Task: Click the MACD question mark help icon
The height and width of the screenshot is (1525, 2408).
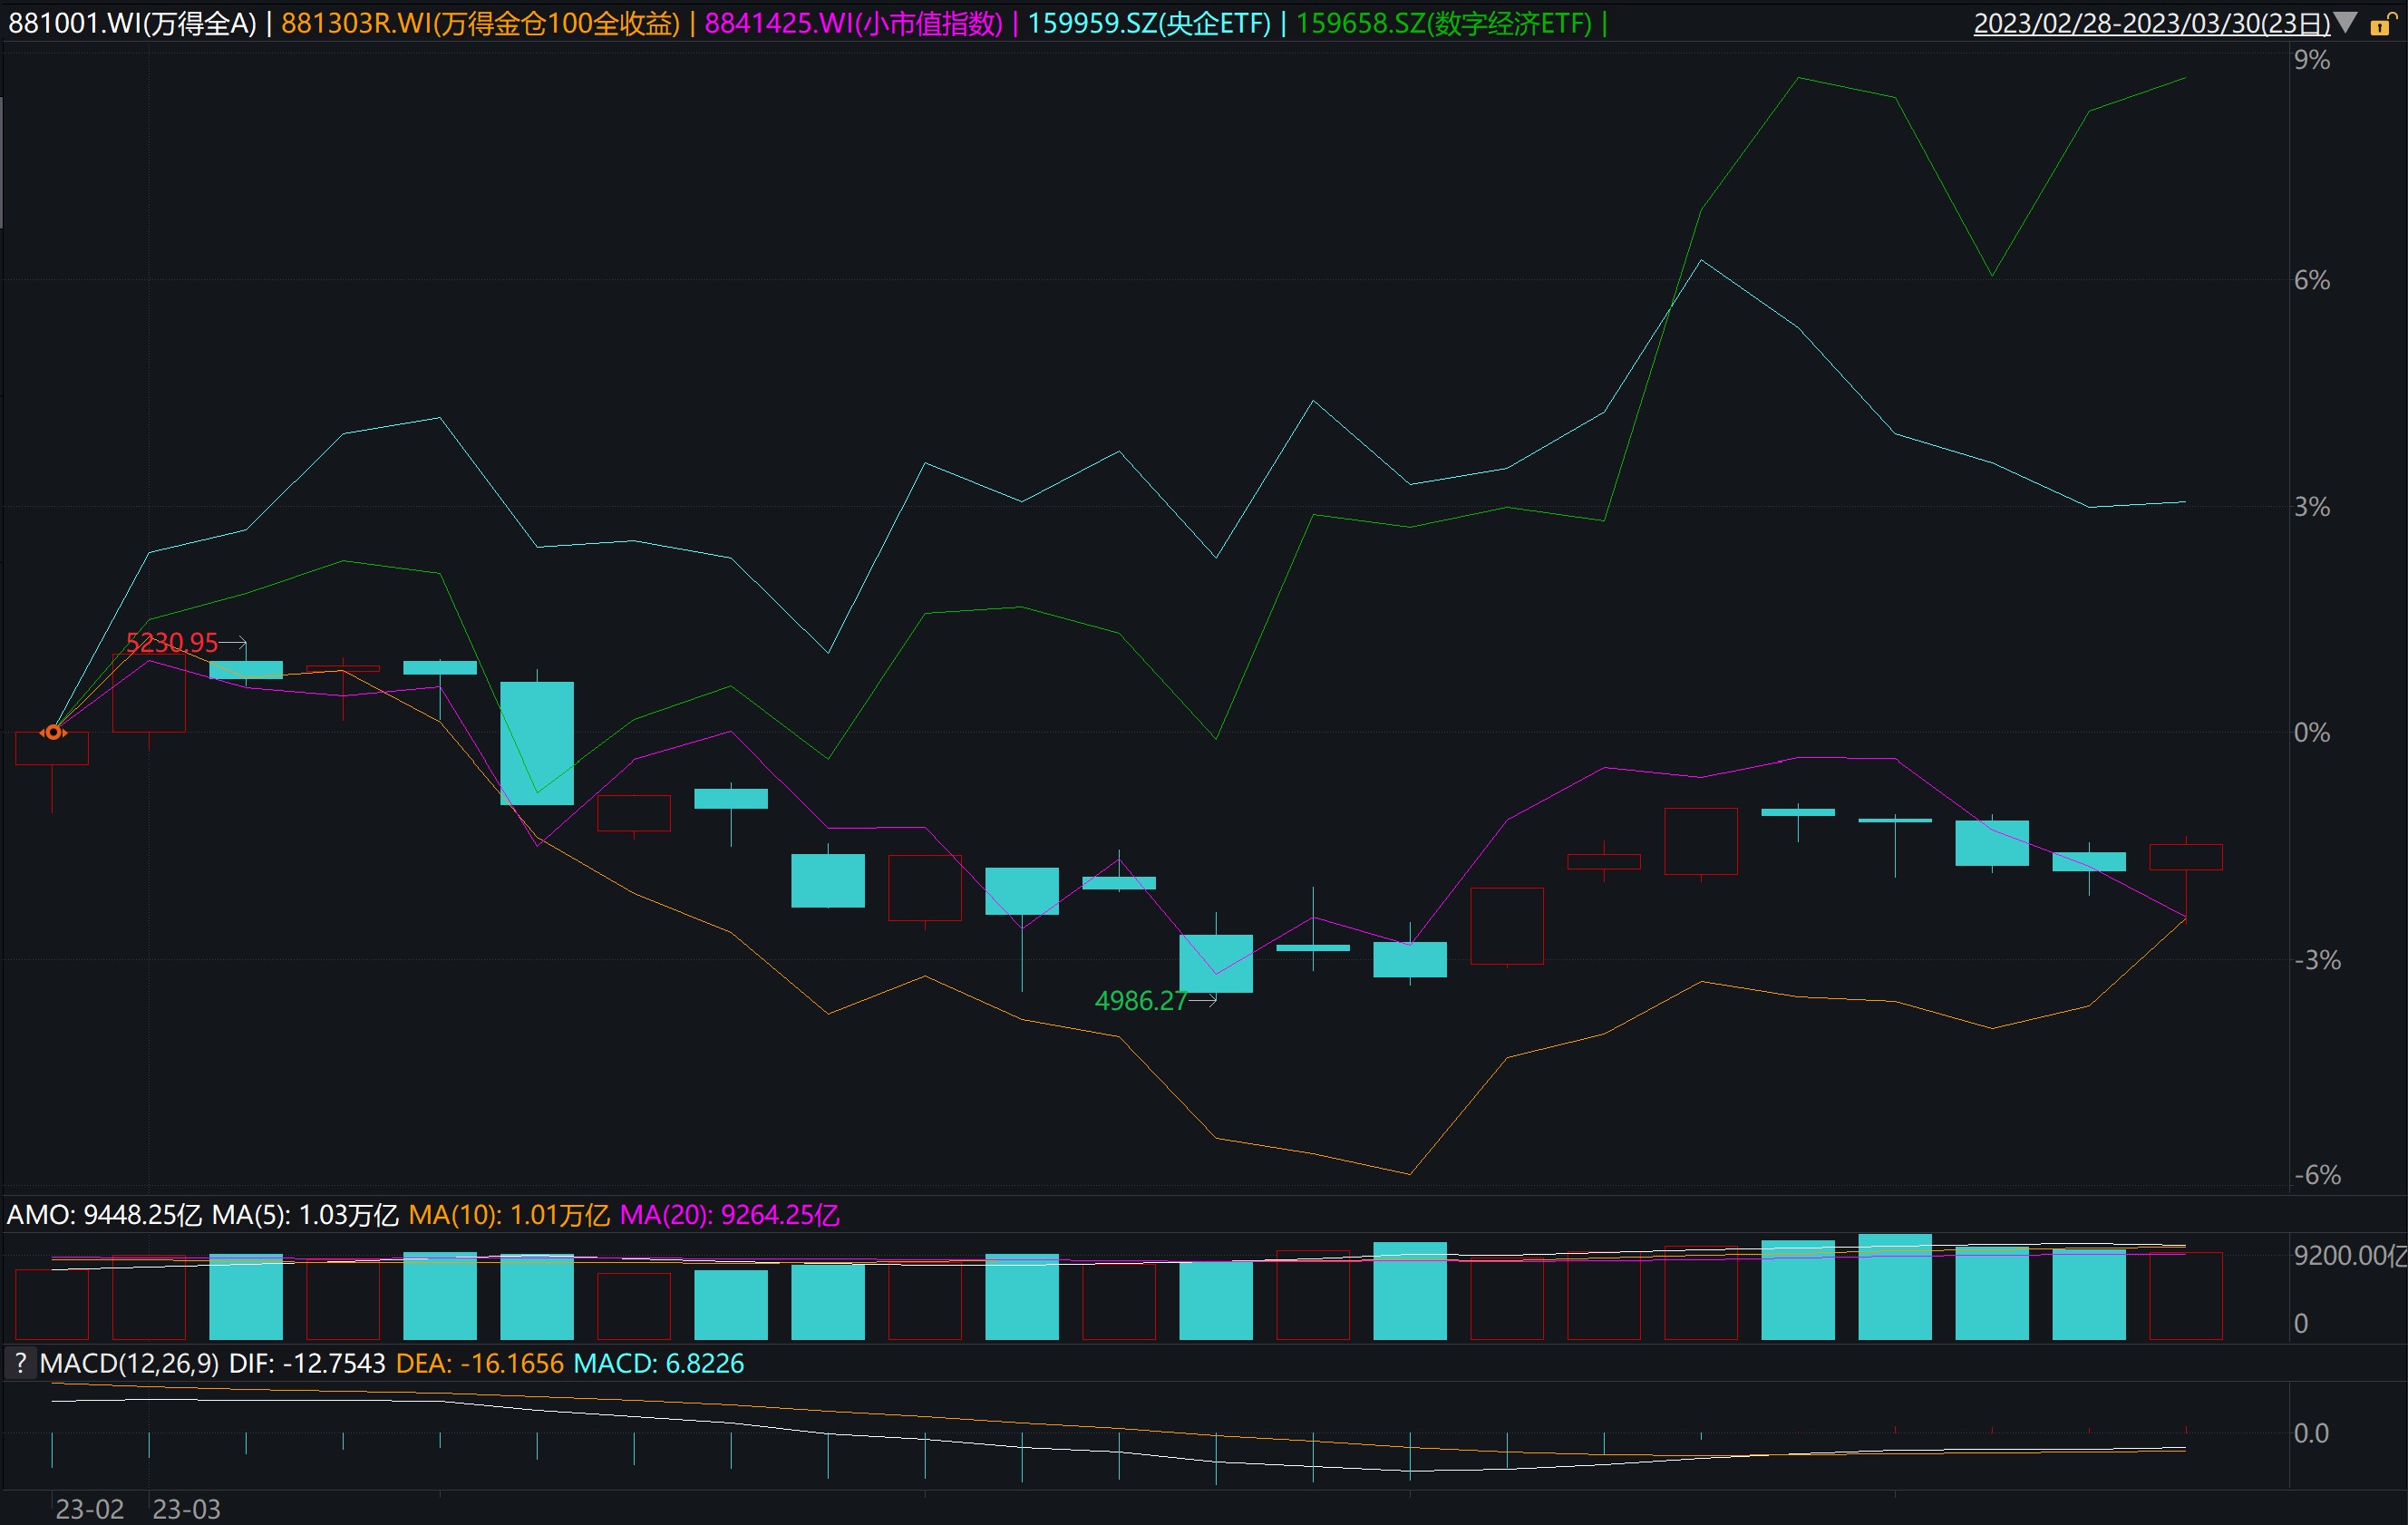Action: click(20, 1364)
